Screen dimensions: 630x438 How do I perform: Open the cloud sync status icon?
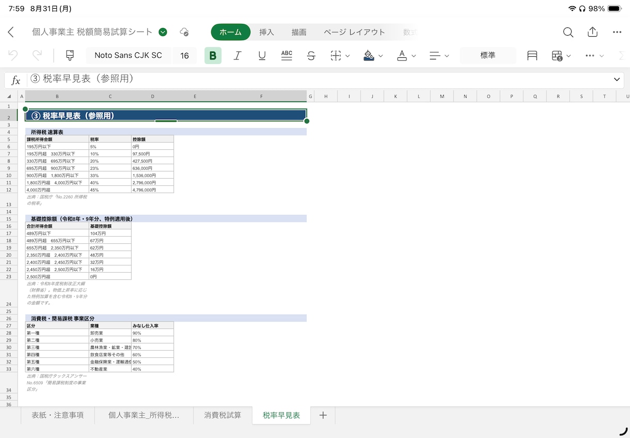coord(184,32)
